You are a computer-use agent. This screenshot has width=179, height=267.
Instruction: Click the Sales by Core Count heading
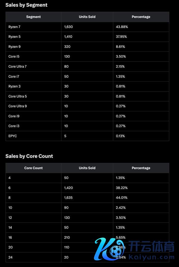(29, 156)
